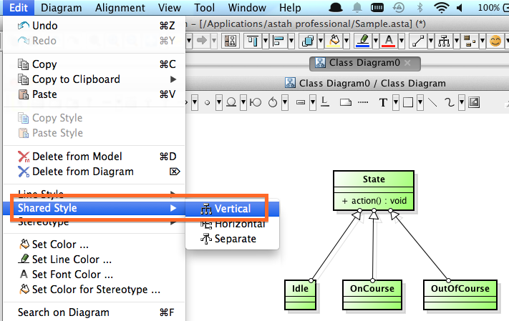Expand the Copy to Clipboard submenu
The image size is (509, 321).
[x=172, y=79]
